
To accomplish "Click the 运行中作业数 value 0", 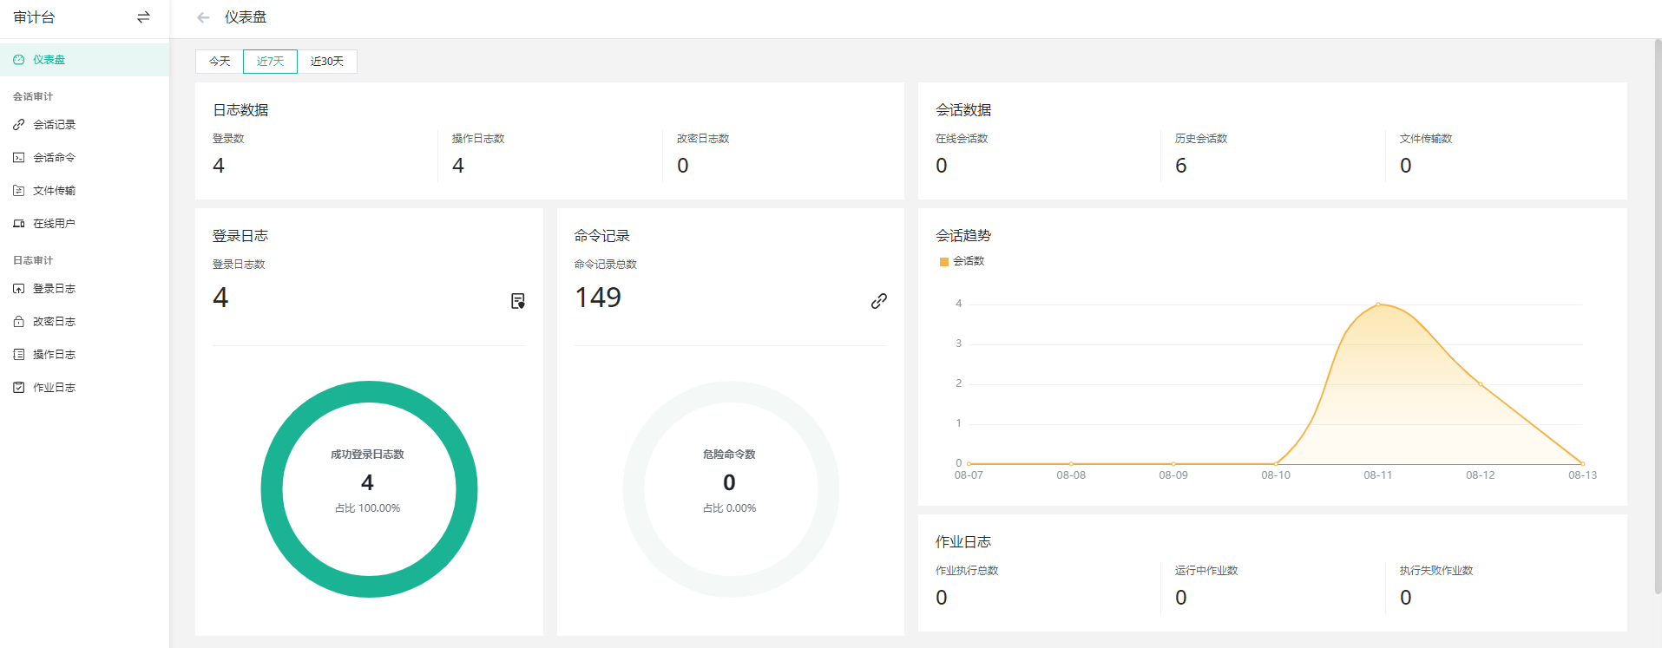I will 1181,598.
